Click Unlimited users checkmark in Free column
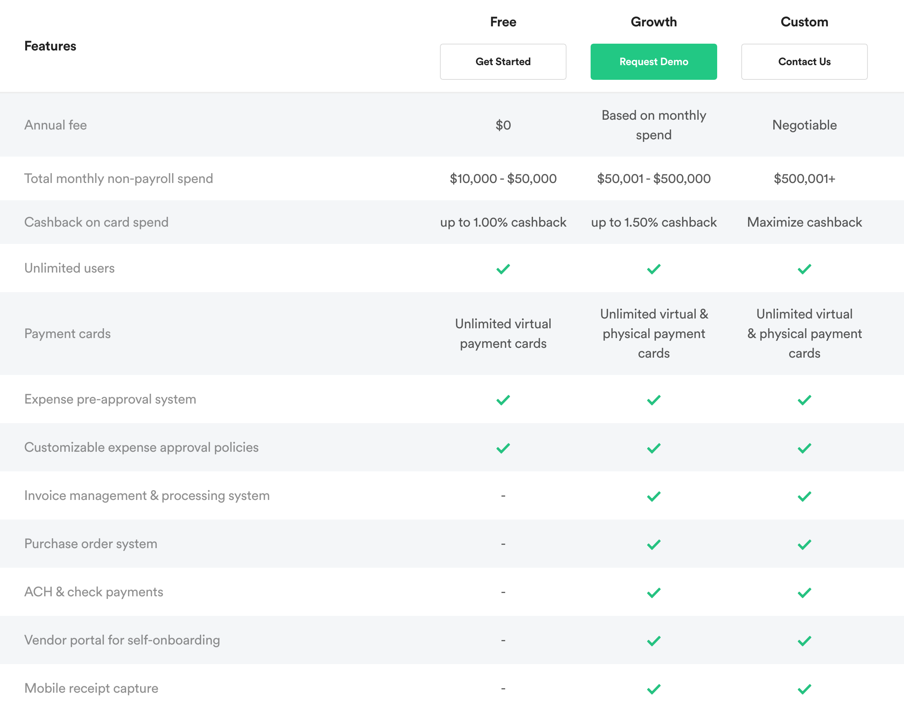The width and height of the screenshot is (904, 710). (503, 269)
